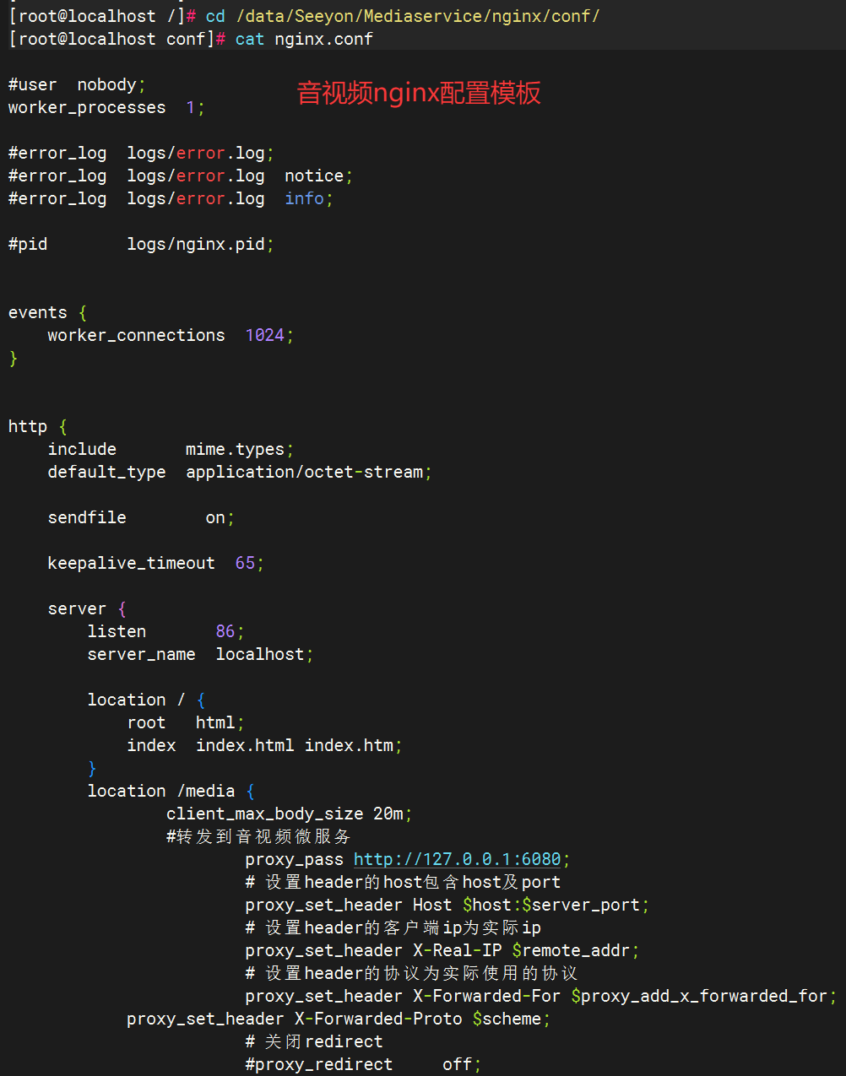This screenshot has height=1076, width=846.
Task: Click the 'worker_processes 1;' line
Action: point(106,107)
